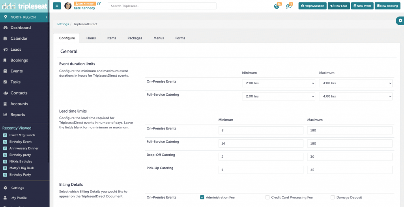
Task: Open the globe notifications icon
Action: pos(277,6)
